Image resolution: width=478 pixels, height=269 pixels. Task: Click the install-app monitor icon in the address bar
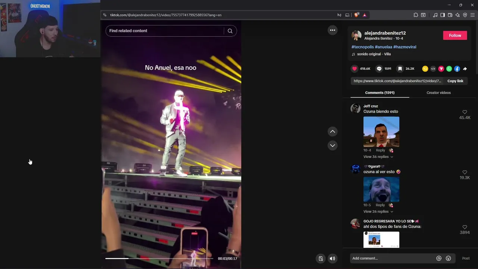(347, 15)
